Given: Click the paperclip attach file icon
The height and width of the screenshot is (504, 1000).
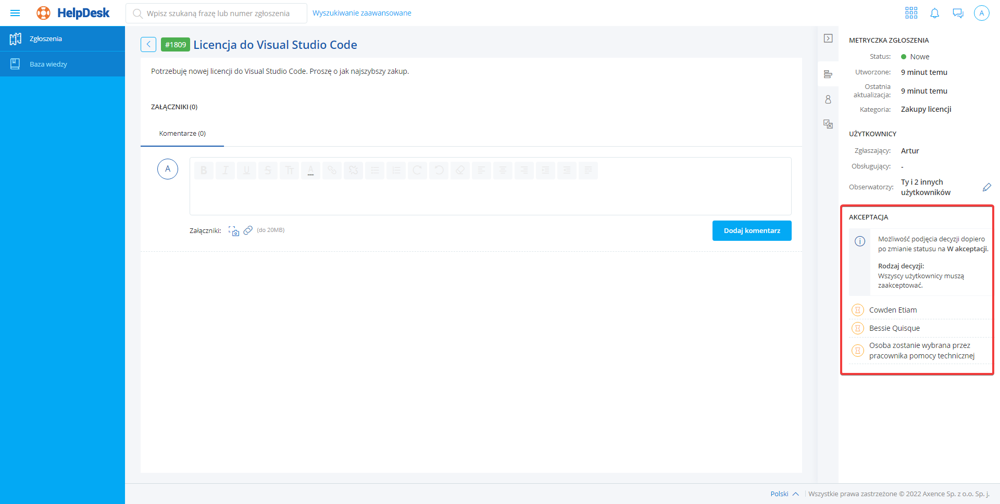Looking at the screenshot, I should point(248,230).
